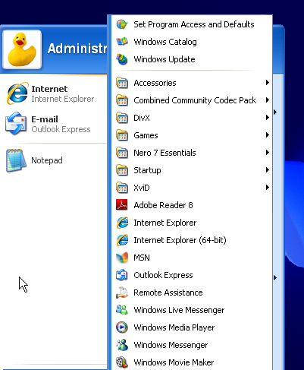Launch MSN from its butterfly icon
304x370 pixels.
pyautogui.click(x=122, y=258)
